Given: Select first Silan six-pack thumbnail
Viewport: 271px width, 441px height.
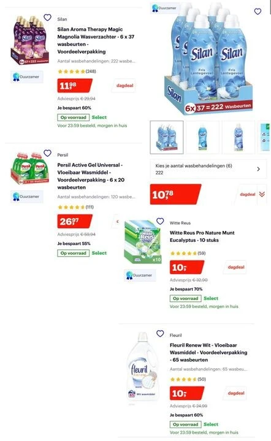Looking at the screenshot, I should (167, 137).
